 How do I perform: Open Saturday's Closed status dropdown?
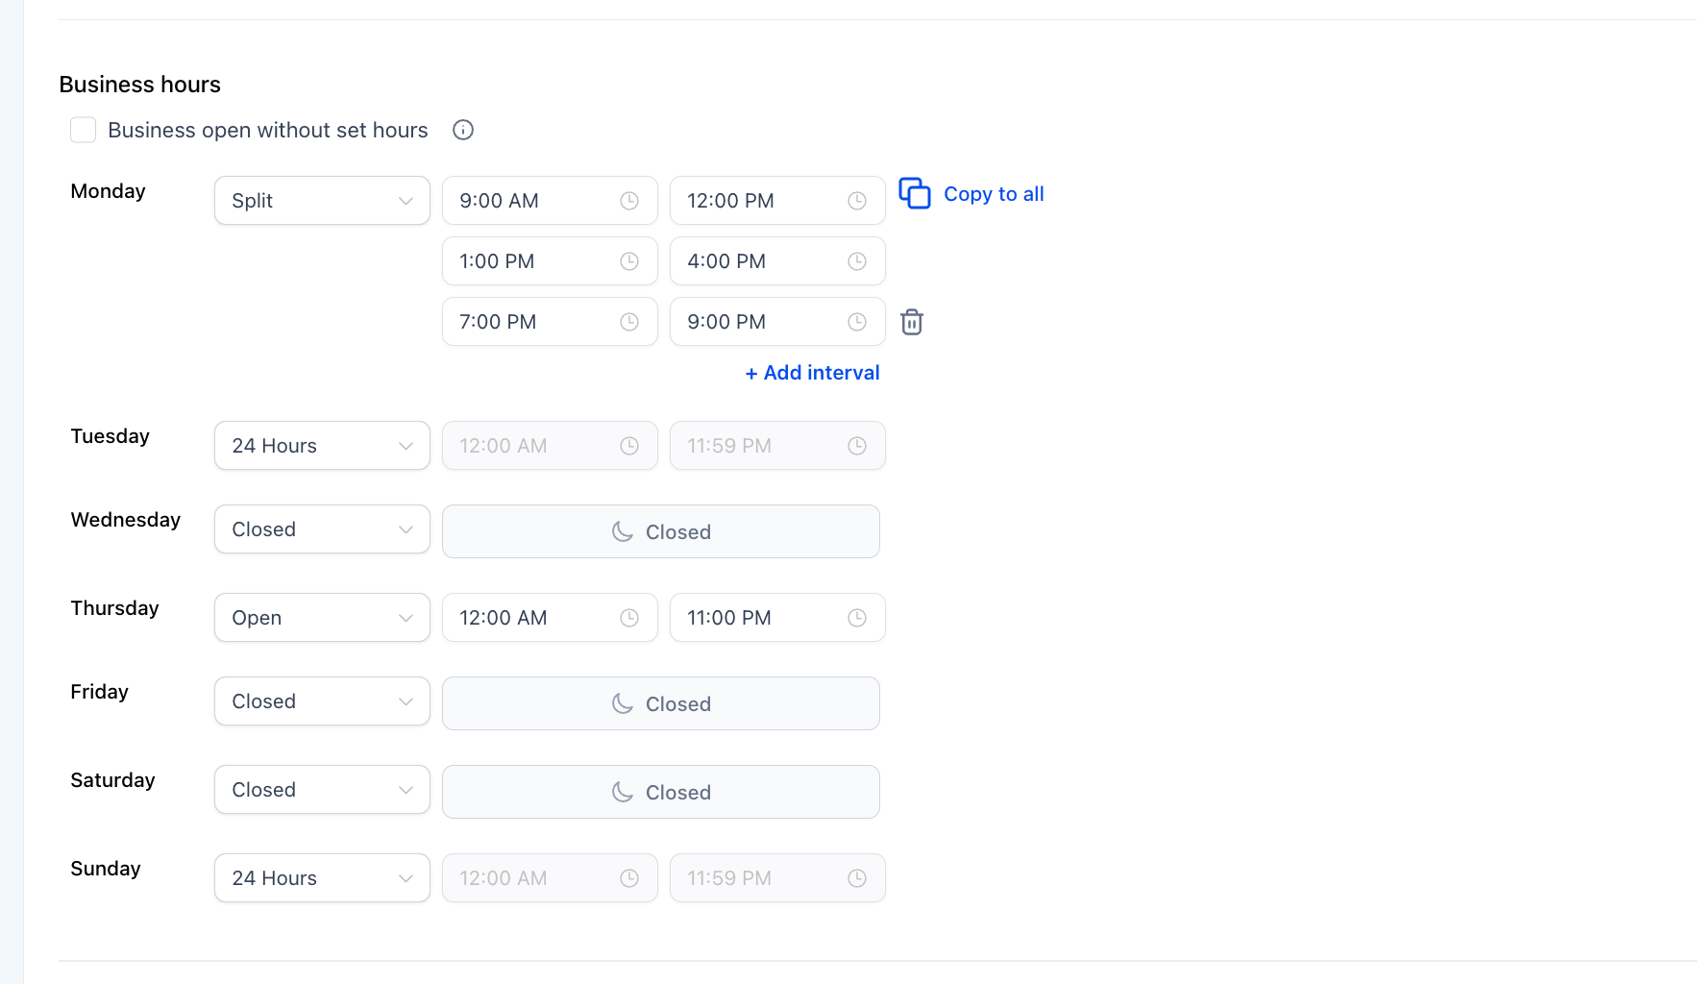point(322,790)
